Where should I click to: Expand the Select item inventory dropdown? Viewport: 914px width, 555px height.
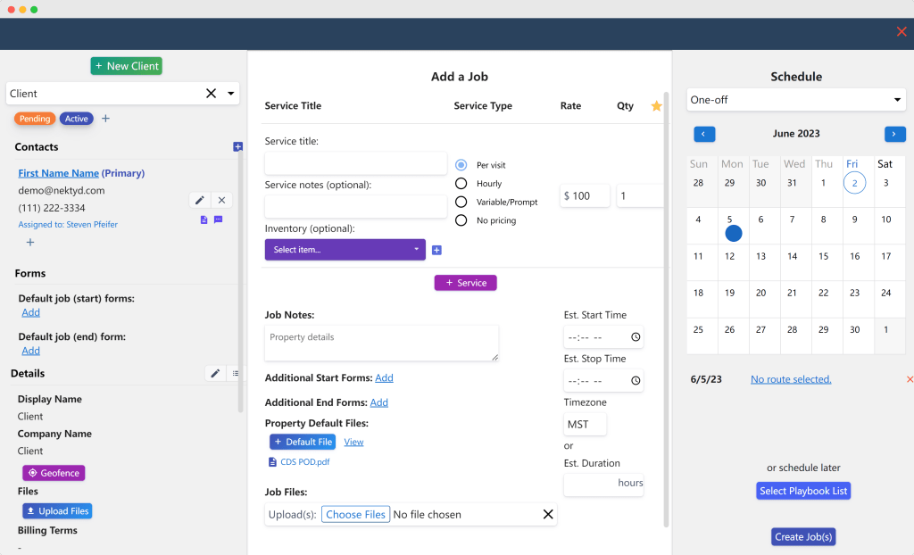point(345,250)
